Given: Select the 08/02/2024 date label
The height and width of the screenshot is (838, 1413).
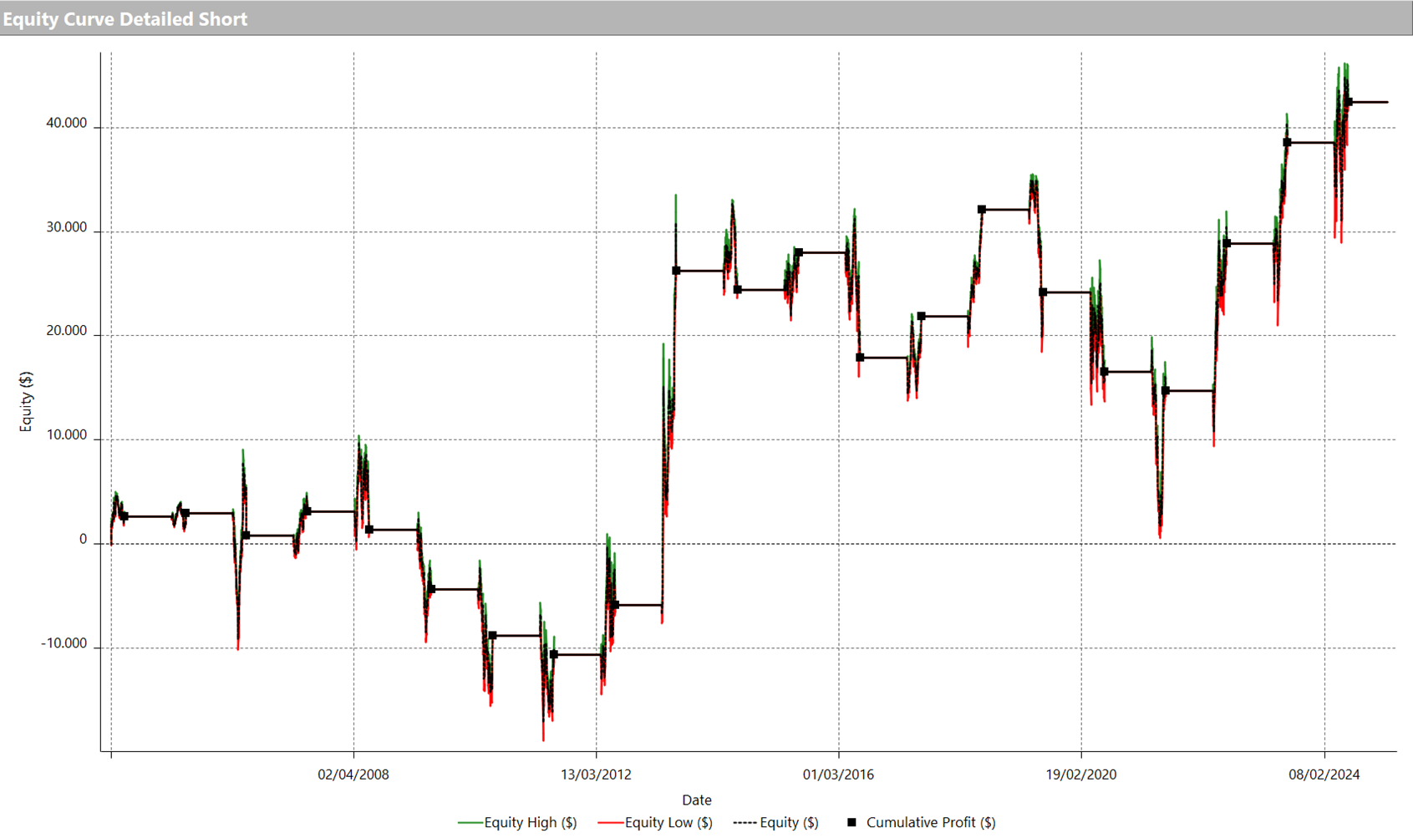Looking at the screenshot, I should [1324, 775].
